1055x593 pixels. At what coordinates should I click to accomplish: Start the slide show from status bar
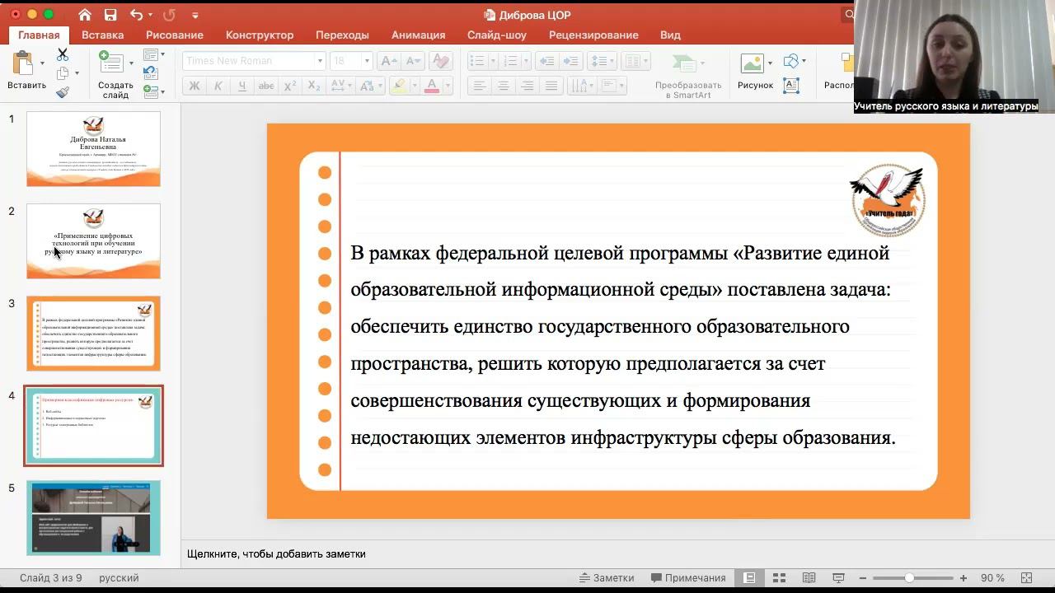[839, 578]
